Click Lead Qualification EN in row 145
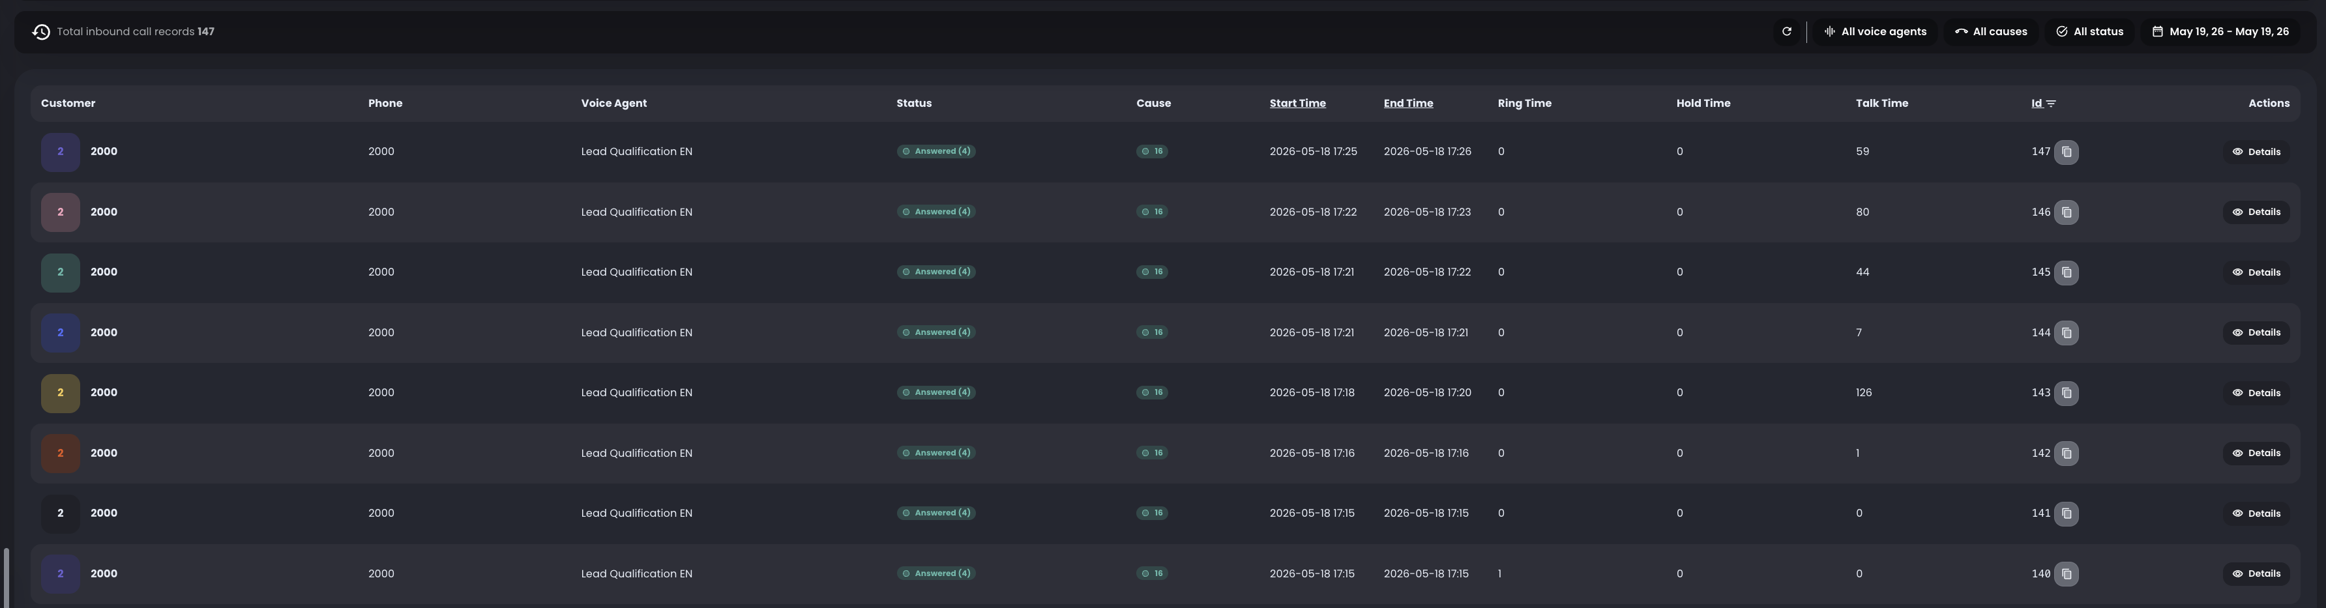The width and height of the screenshot is (2326, 608). click(x=636, y=272)
